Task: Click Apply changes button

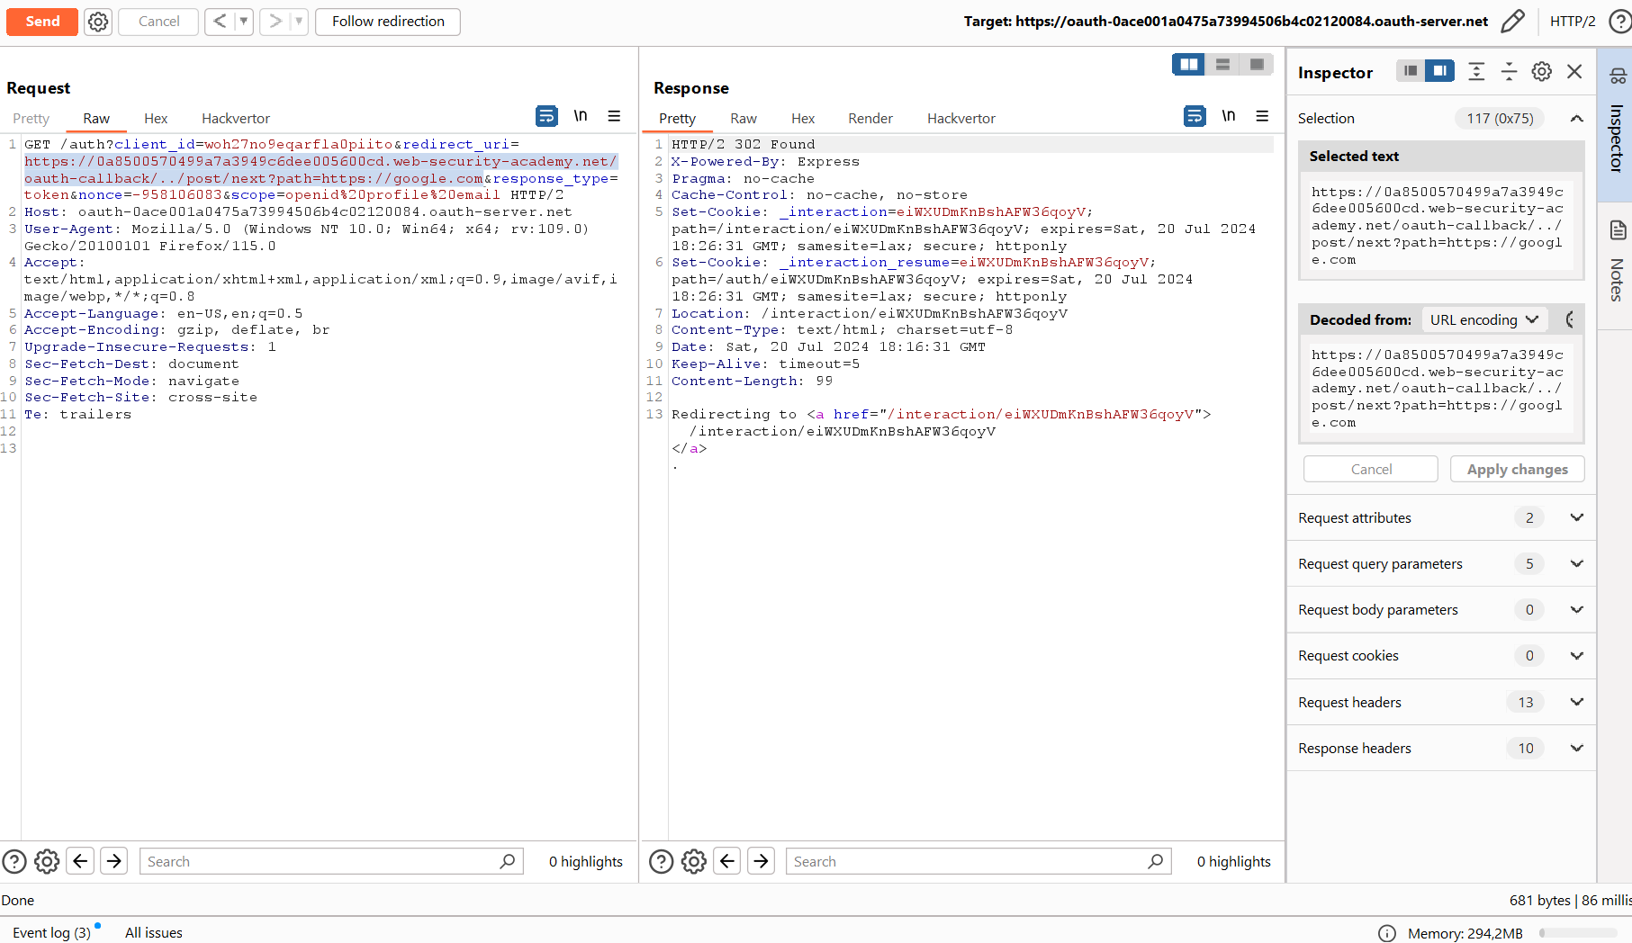Action: 1517,469
